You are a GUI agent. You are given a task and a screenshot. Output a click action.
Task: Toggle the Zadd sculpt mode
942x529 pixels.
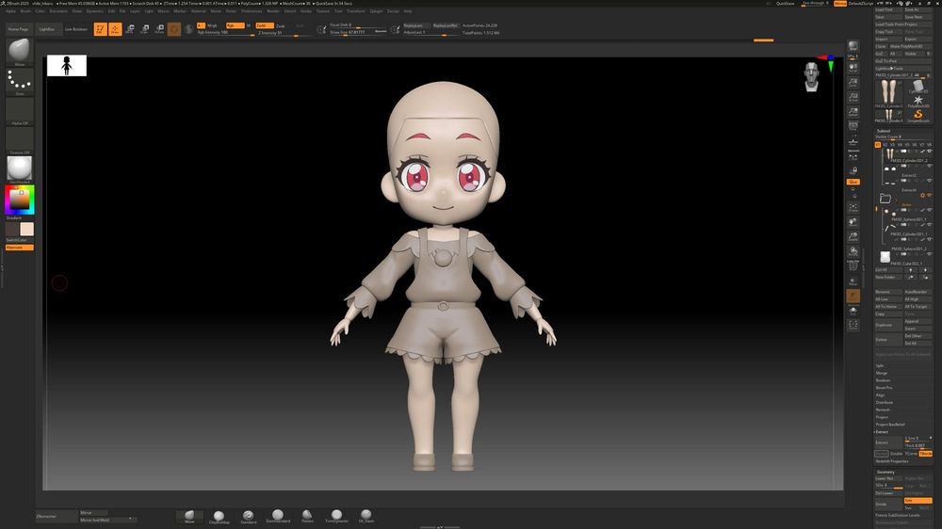coord(264,25)
